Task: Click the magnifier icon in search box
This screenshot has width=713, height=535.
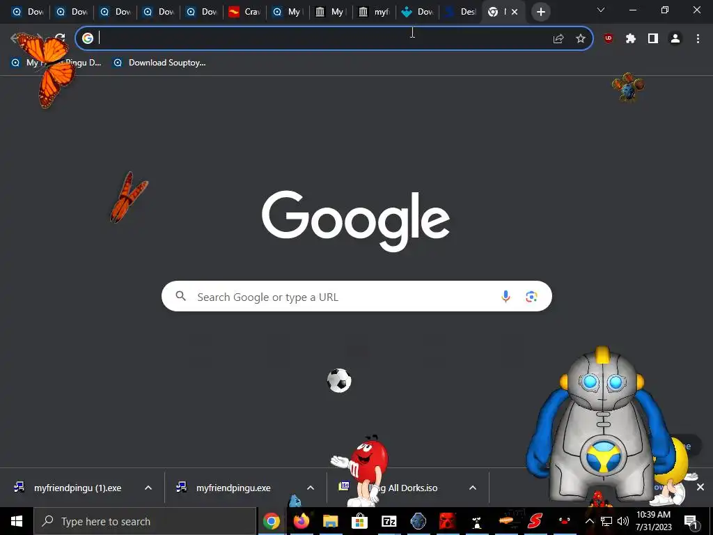Action: click(x=180, y=296)
